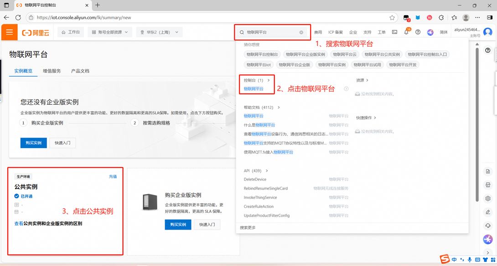The width and height of the screenshot is (497, 266).
Task: Open browser profile icon
Action: (x=466, y=17)
